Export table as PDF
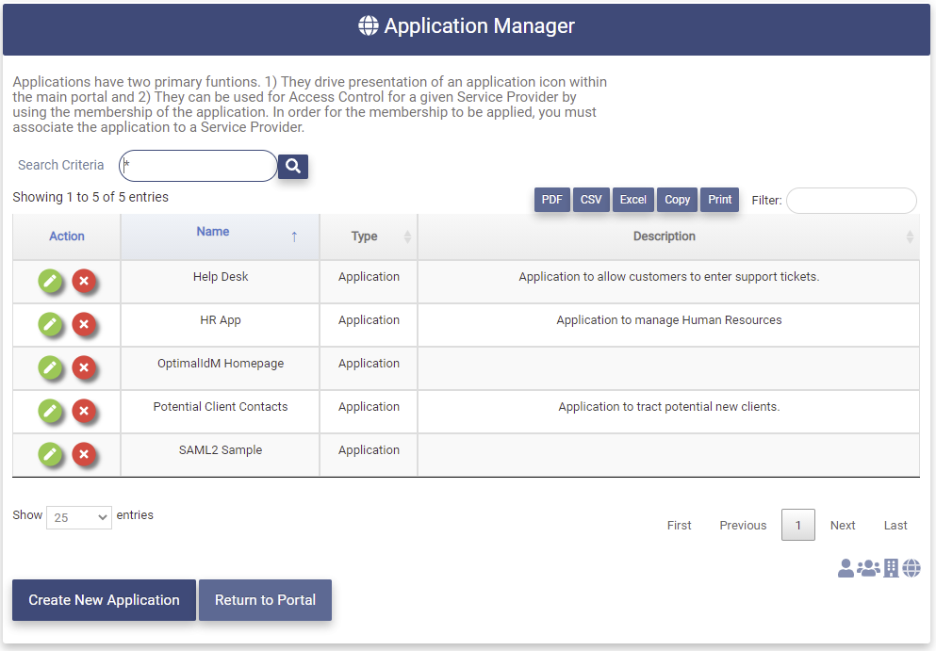Screen dimensions: 936x651 (552, 200)
